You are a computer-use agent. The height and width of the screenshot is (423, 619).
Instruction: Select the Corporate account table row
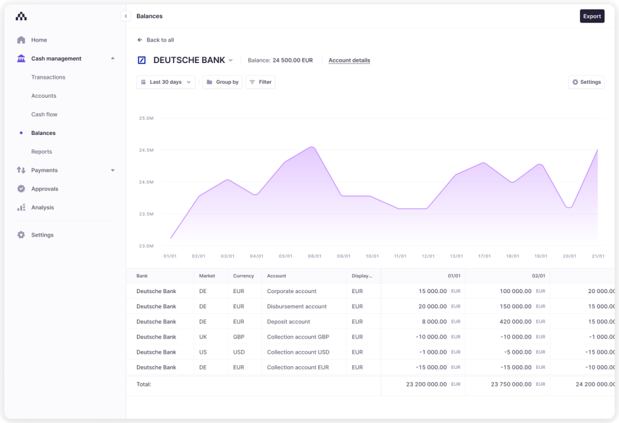(291, 291)
